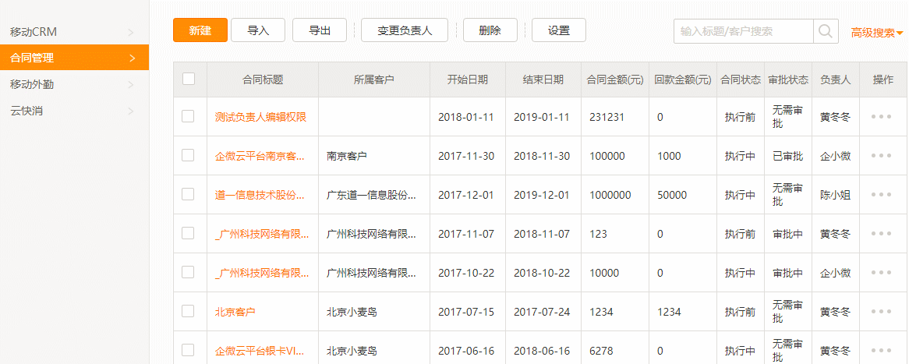Open more actions for 2017-11-07 contract row
Viewport: 909px width, 364px height.
click(881, 234)
